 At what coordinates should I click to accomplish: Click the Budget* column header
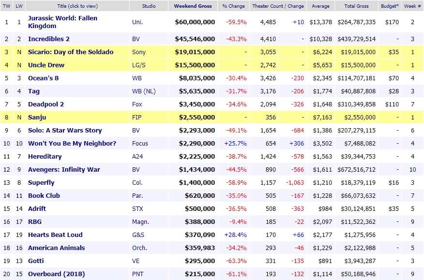click(x=390, y=6)
